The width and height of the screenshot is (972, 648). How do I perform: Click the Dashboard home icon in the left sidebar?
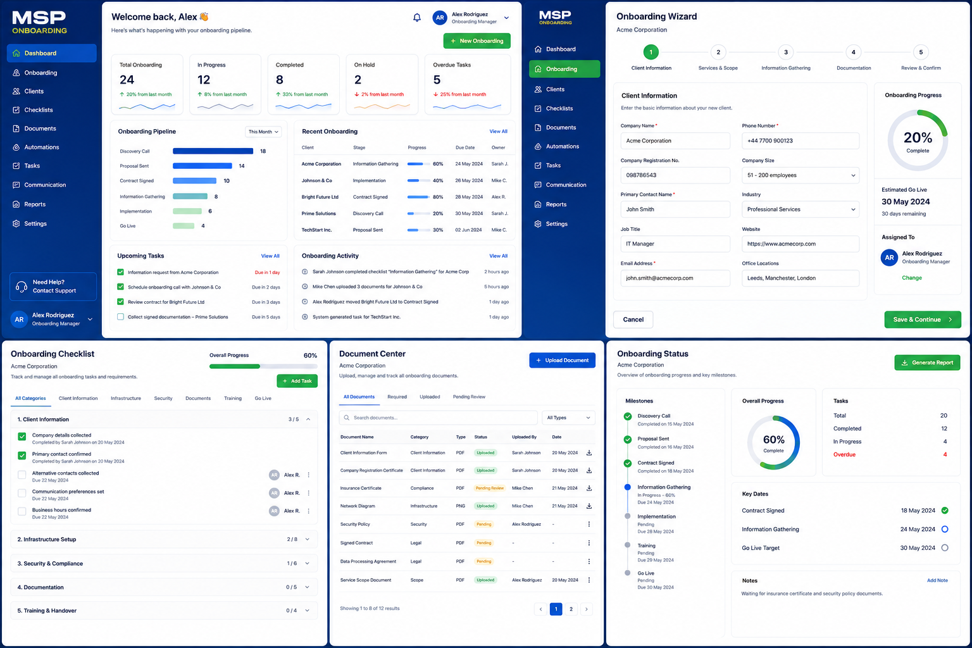coord(16,53)
